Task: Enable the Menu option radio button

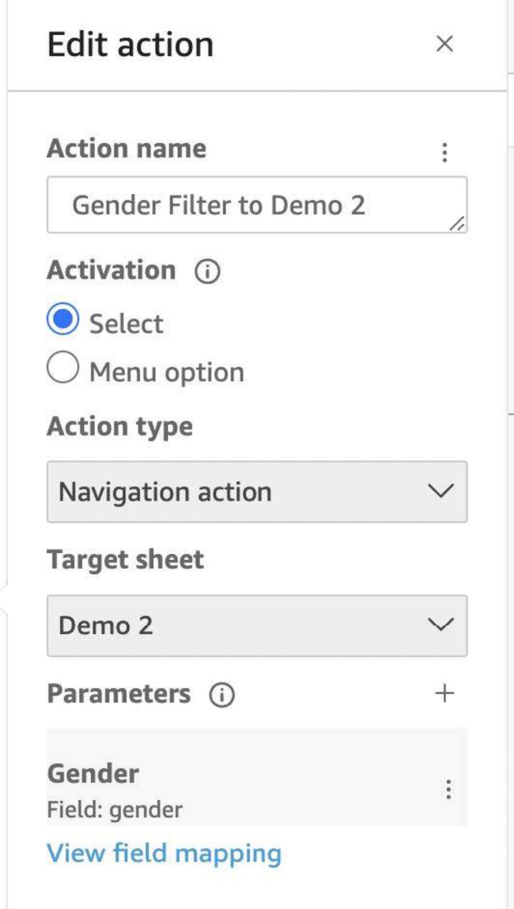Action: [x=63, y=367]
